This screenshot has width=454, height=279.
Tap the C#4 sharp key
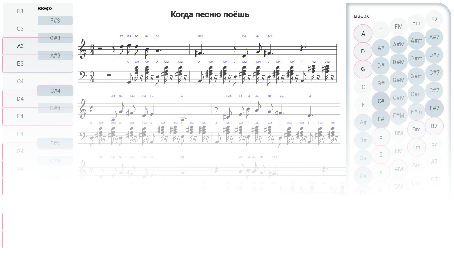click(x=55, y=91)
